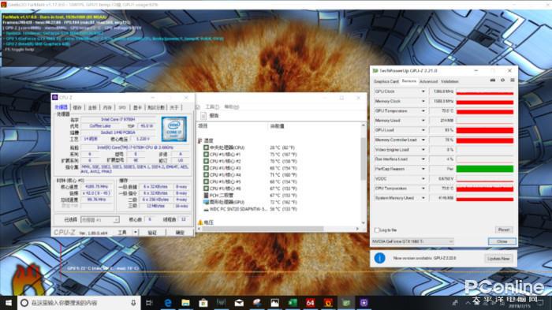
Task: Open the CPU-Z 已选择 processor selector
Action: [x=100, y=220]
